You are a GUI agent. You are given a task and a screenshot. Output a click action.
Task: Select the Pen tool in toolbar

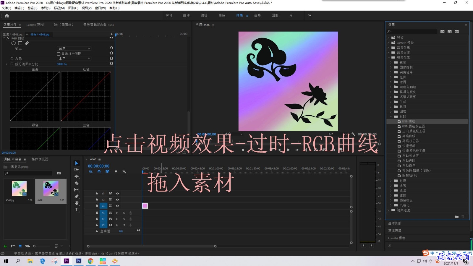(77, 197)
